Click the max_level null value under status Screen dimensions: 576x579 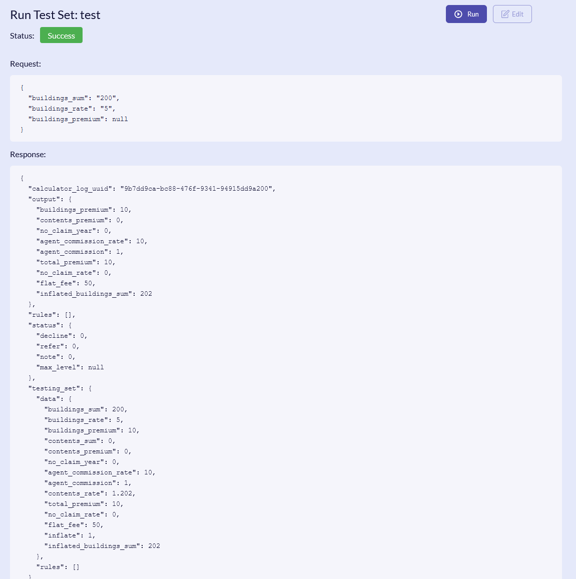click(96, 367)
